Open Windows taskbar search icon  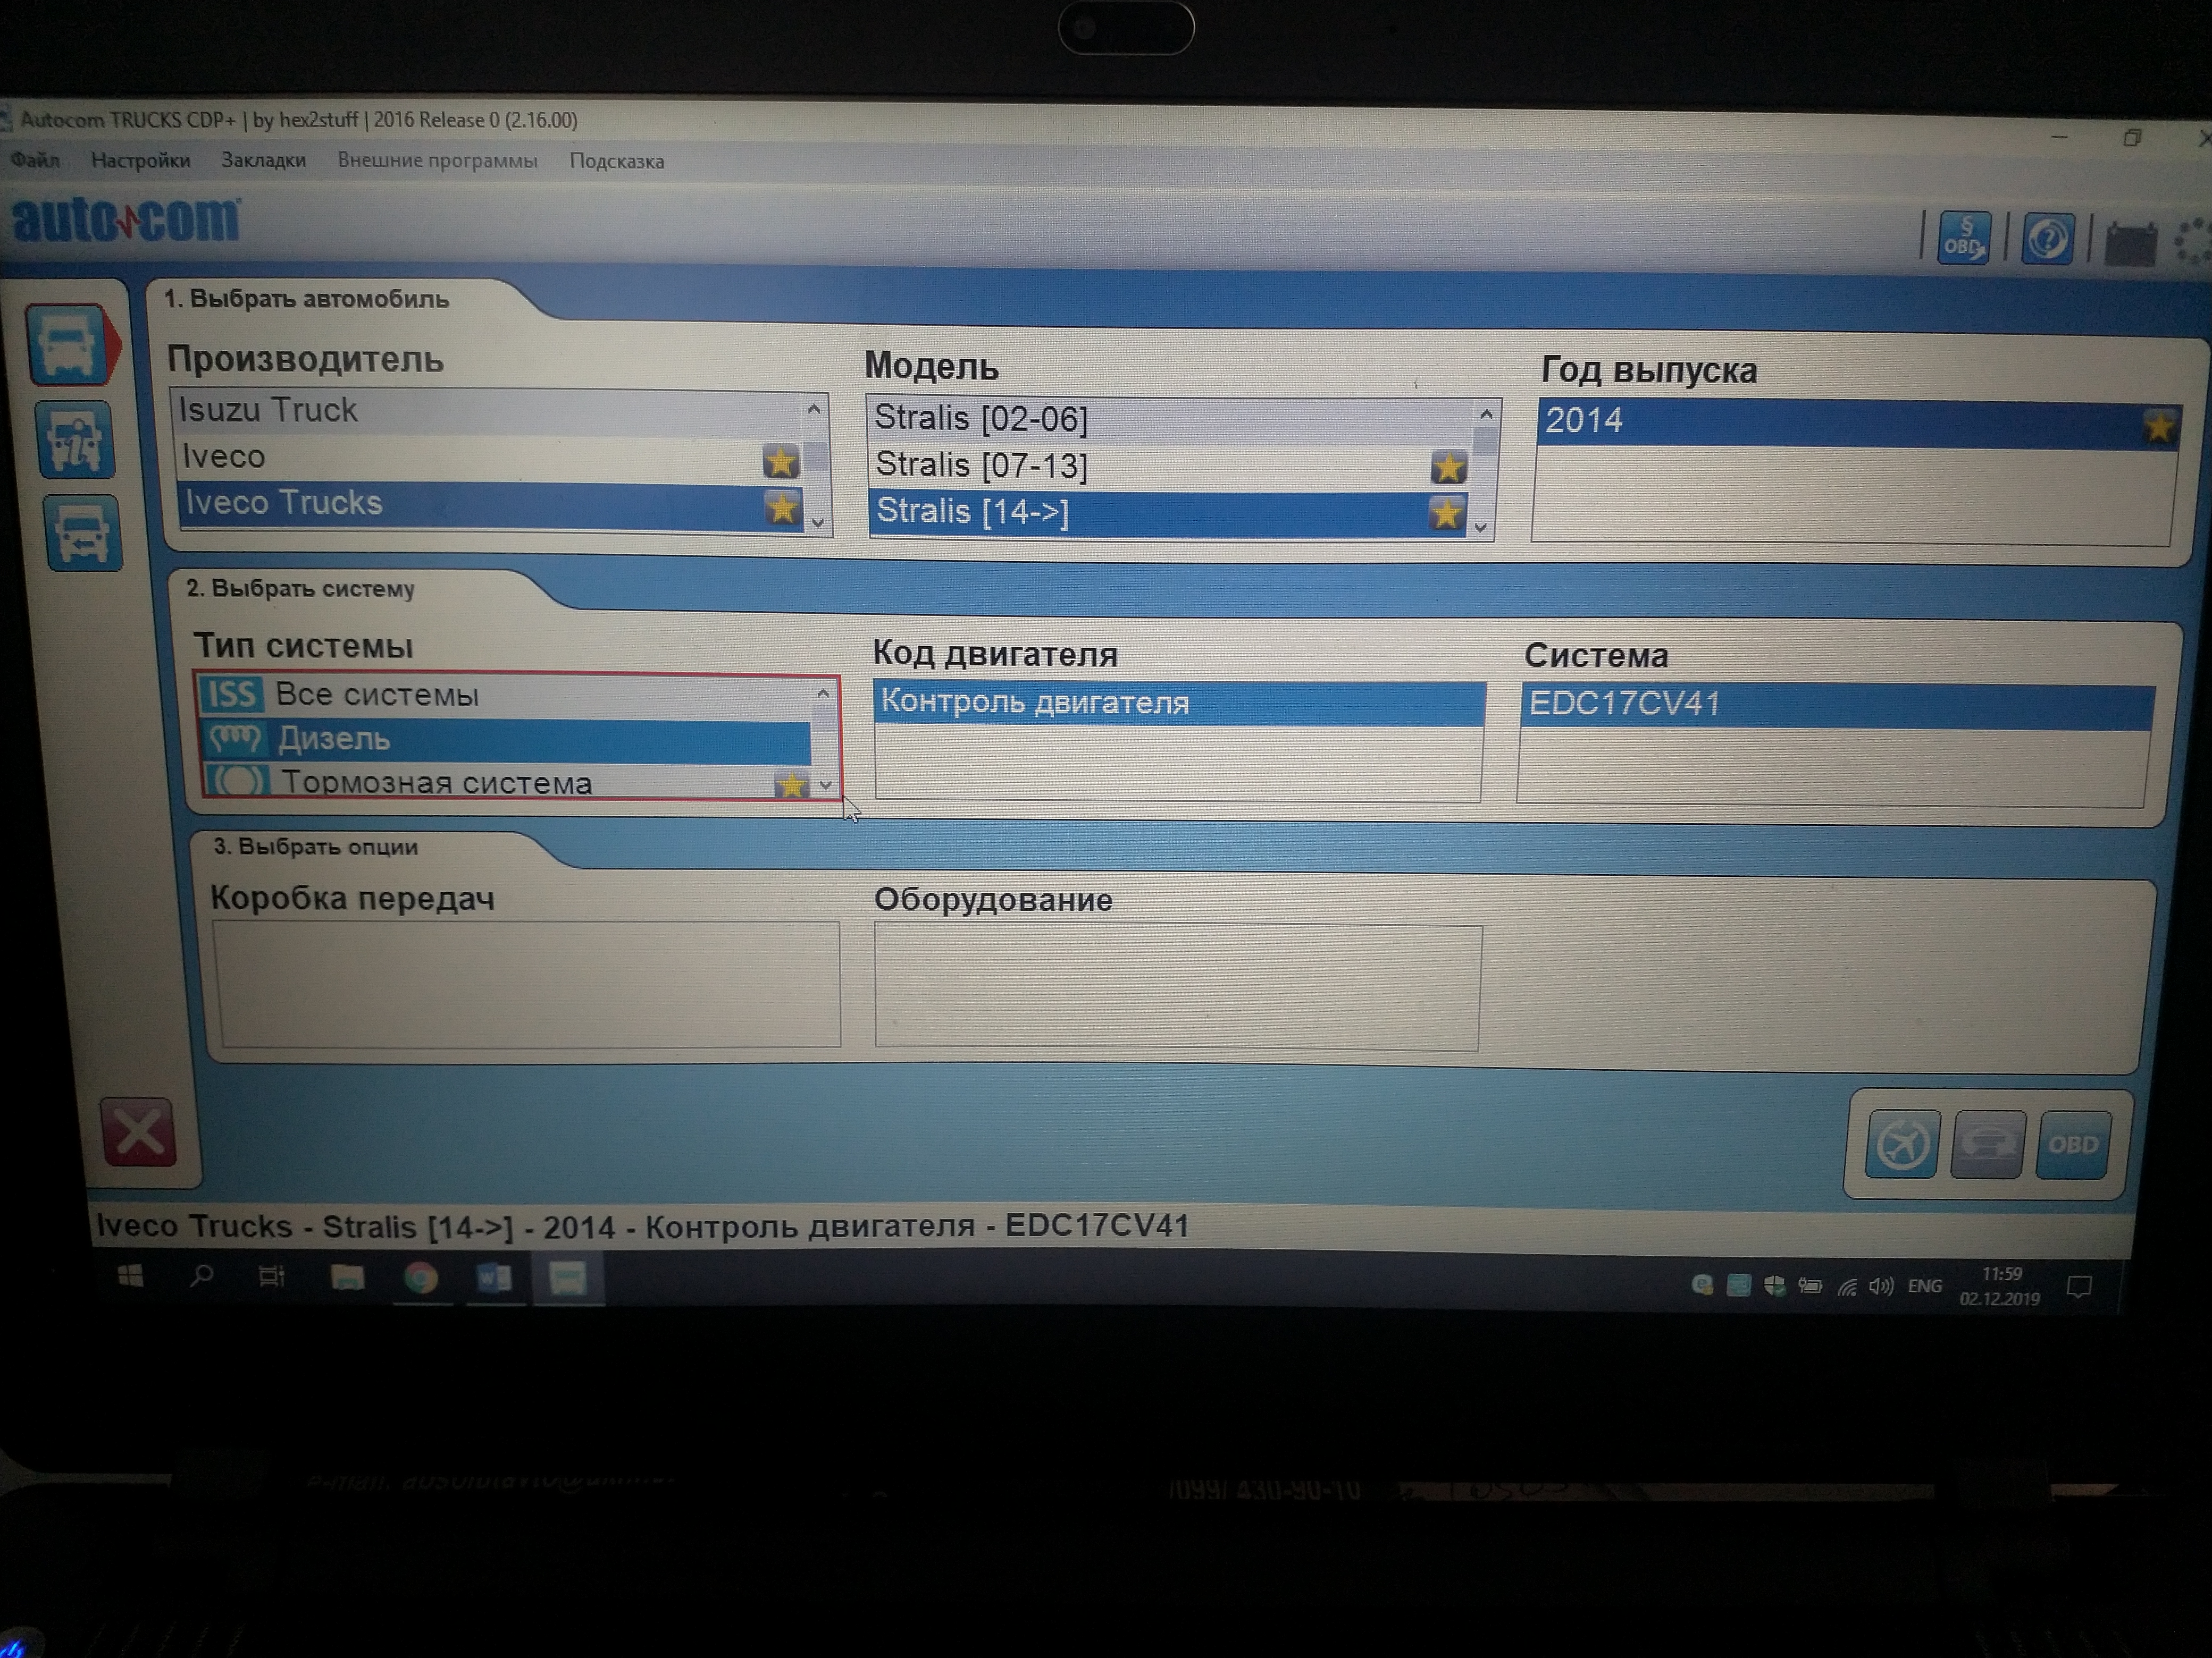(x=201, y=1276)
